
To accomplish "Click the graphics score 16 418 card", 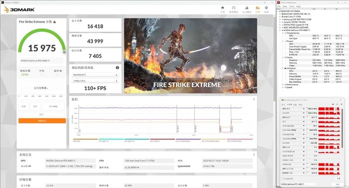I will click(95, 25).
